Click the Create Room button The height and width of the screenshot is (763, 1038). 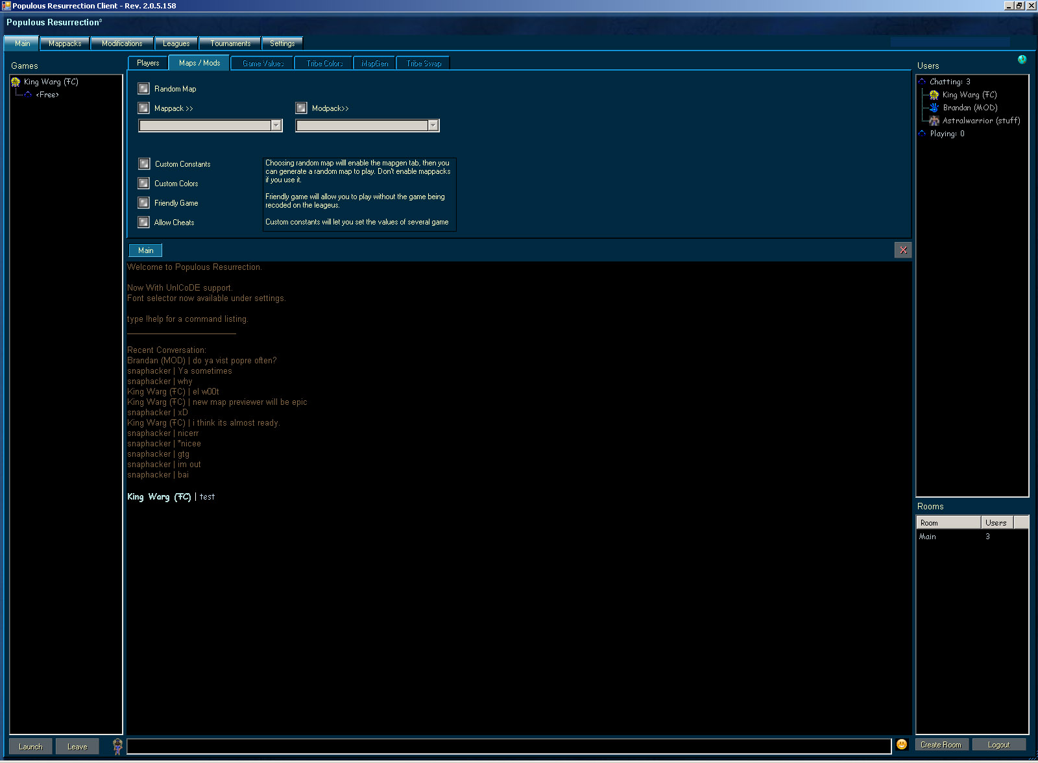click(941, 745)
